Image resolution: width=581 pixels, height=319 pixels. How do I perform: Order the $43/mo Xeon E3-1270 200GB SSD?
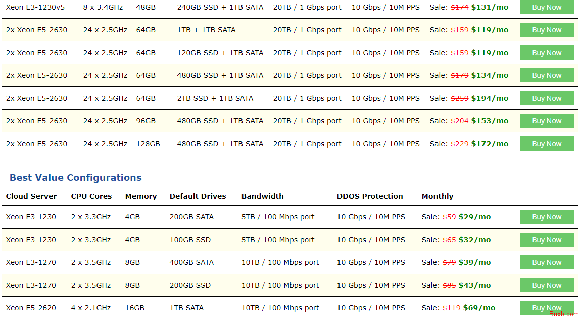click(x=547, y=285)
